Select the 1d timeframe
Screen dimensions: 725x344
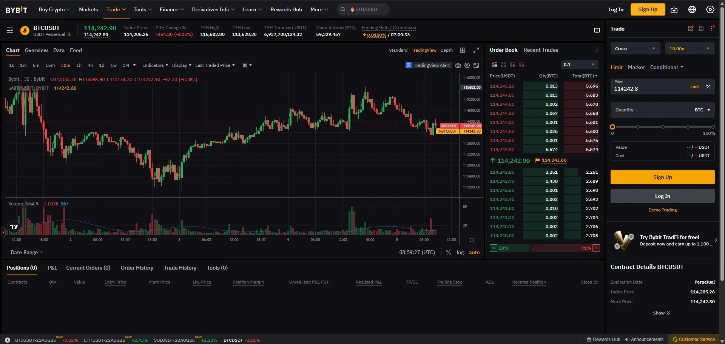(102, 65)
